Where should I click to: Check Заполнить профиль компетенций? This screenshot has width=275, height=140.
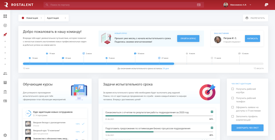(233, 116)
